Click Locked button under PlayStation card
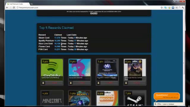The image size is (190, 107). 109,83
